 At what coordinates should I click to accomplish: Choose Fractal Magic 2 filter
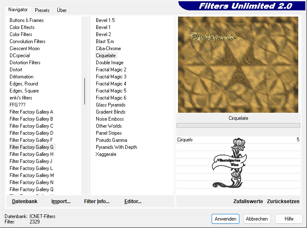click(111, 70)
